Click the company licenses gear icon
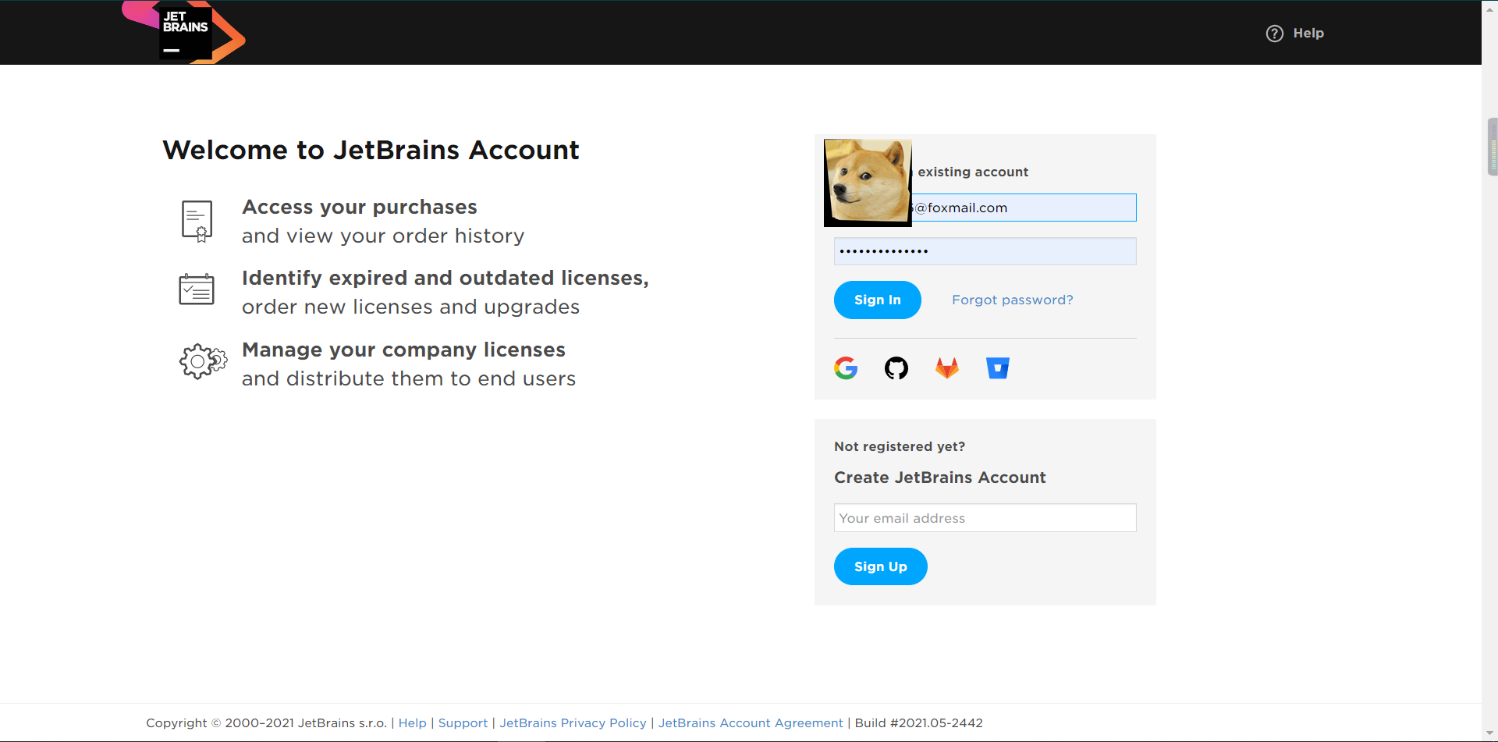The width and height of the screenshot is (1498, 742). click(202, 361)
